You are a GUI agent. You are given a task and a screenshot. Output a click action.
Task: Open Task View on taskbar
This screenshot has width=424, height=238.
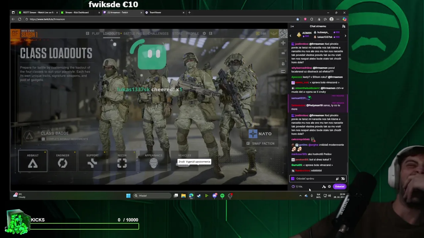pyautogui.click(x=176, y=196)
